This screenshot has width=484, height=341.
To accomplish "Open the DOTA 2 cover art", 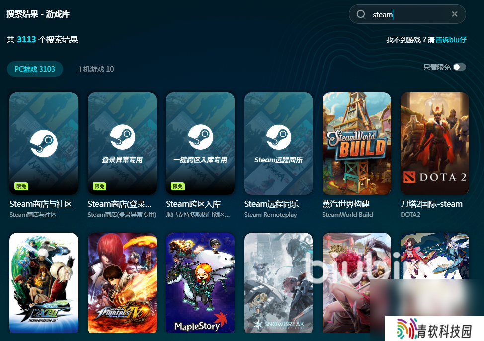I will click(x=435, y=144).
